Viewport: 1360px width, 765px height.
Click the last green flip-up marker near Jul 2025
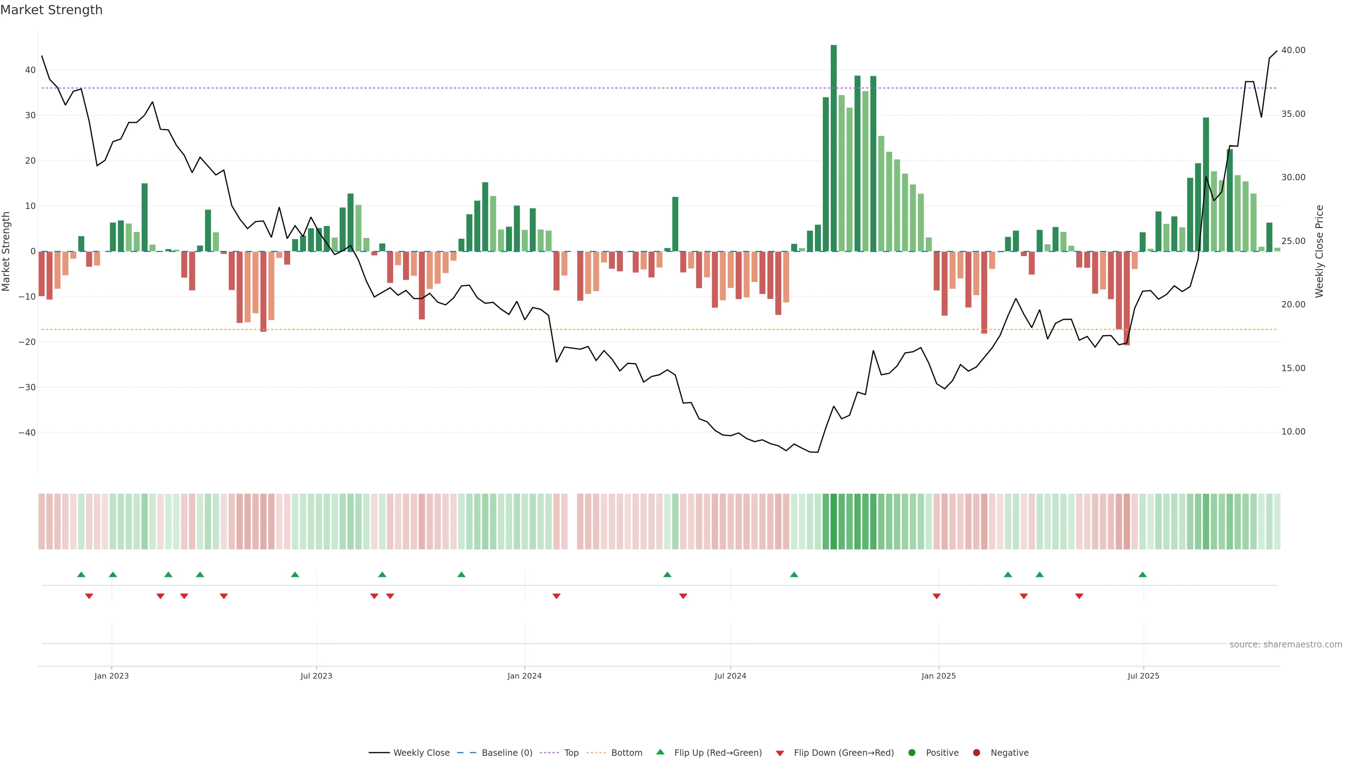click(x=1143, y=574)
